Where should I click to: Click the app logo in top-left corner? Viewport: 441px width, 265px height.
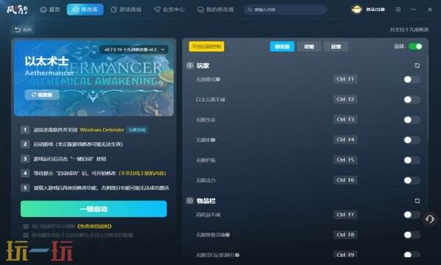[17, 10]
